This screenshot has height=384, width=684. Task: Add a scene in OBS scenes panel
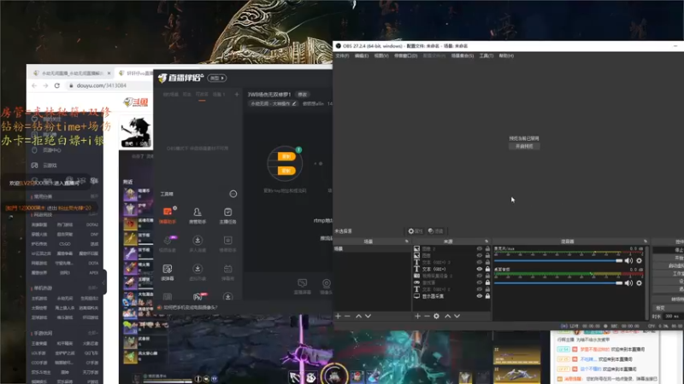tap(338, 316)
